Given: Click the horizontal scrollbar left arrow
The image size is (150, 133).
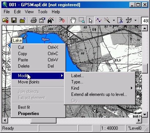Looking at the screenshot, I should pyautogui.click(x=5, y=121).
